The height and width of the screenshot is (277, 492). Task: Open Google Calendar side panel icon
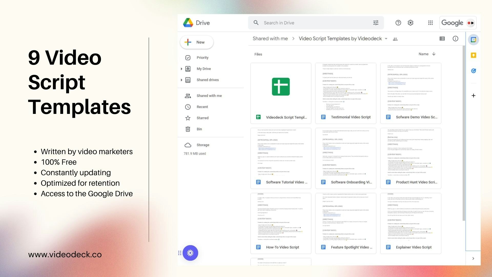point(473,40)
